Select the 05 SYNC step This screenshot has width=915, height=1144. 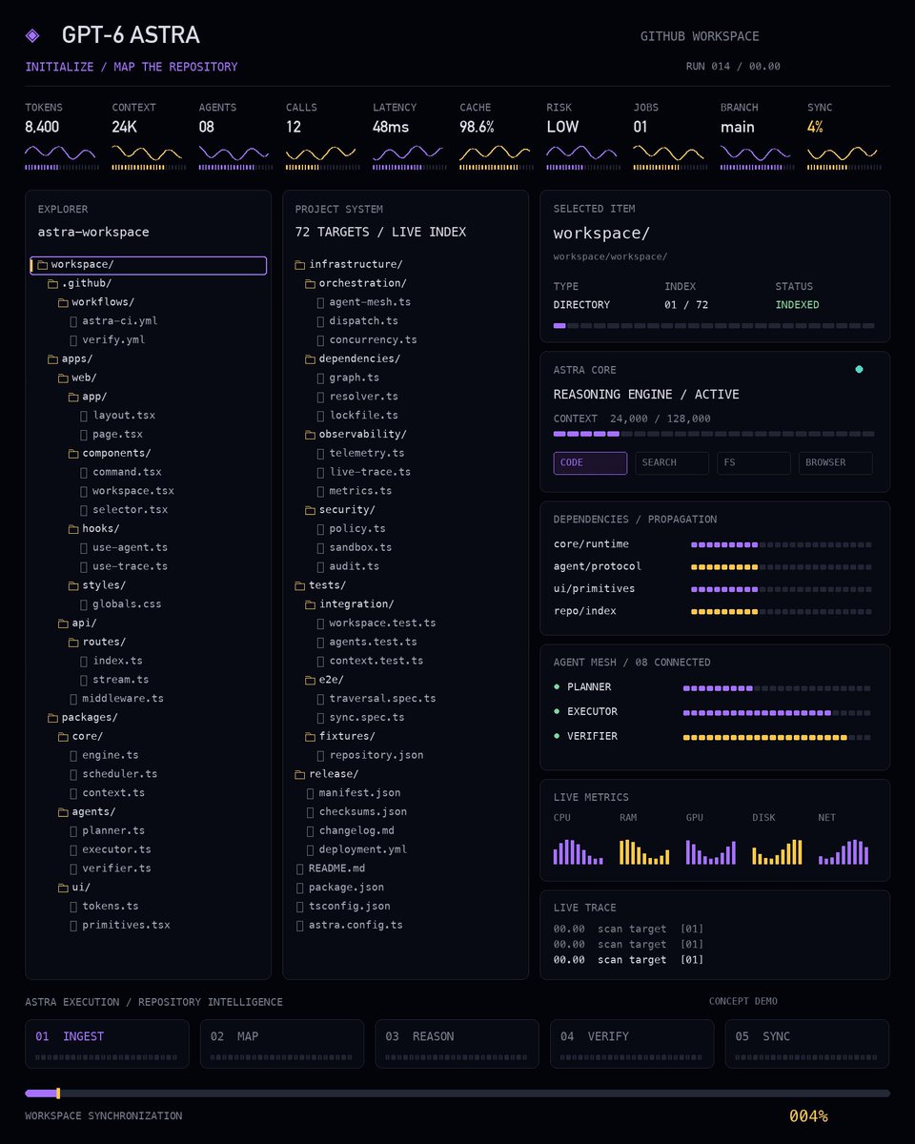[807, 1044]
